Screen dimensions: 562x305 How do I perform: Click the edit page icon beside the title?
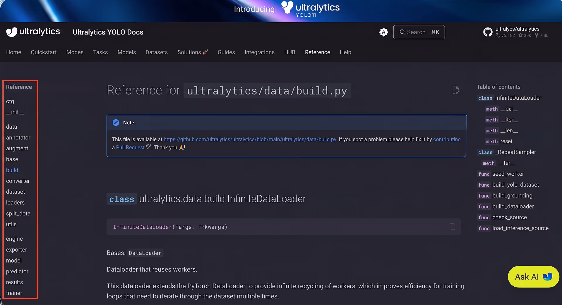pyautogui.click(x=456, y=90)
